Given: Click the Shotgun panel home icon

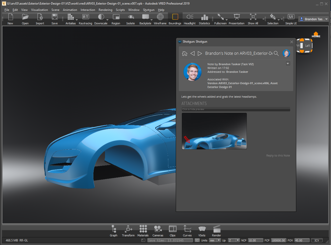Looking at the screenshot, I should point(185,54).
